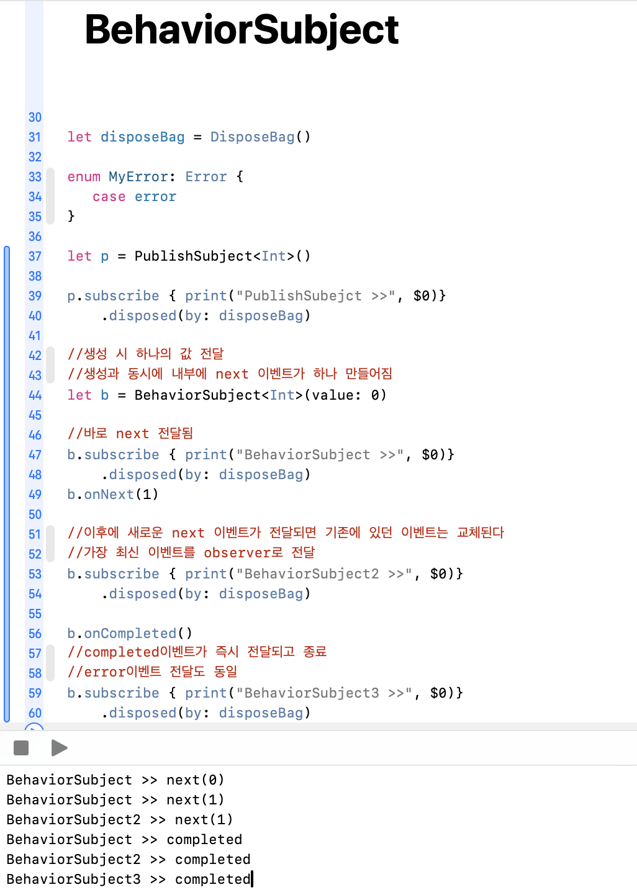The height and width of the screenshot is (895, 637).
Task: Click console output 'BehaviorSubject >> next(0)'
Action: [x=115, y=780]
